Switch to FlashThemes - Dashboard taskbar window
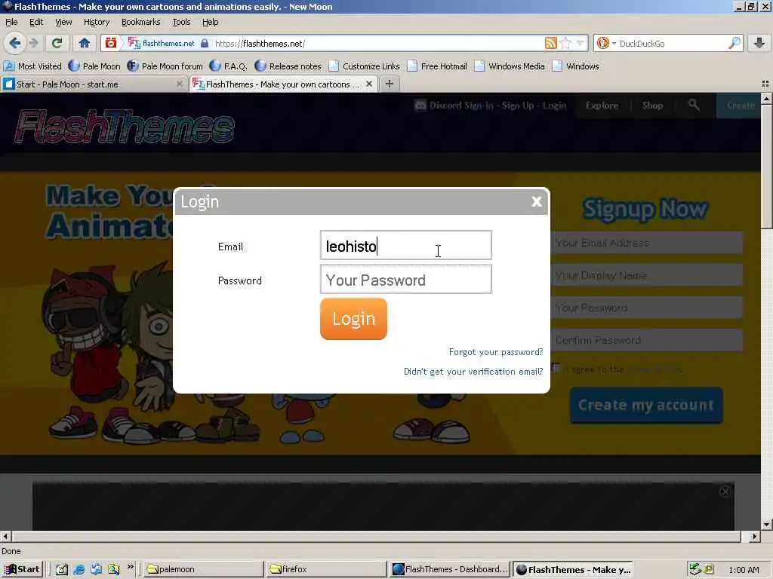 450,569
